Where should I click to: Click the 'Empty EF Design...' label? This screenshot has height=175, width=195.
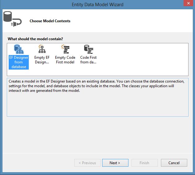point(42,60)
